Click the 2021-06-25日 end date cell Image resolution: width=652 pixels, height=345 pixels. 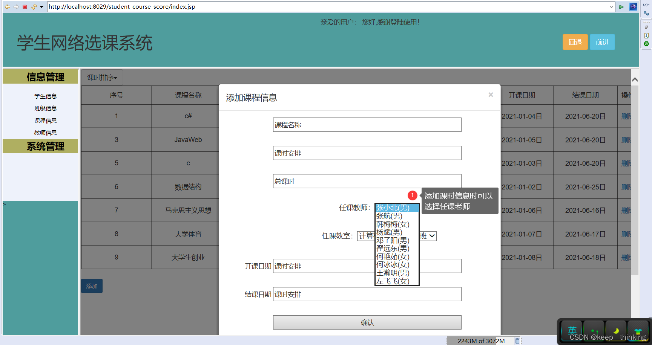click(585, 187)
